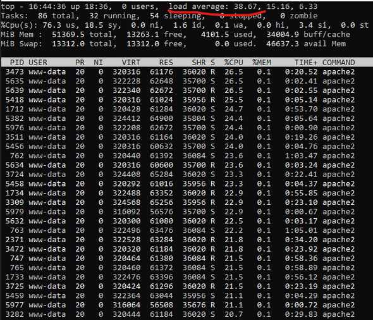Viewport: 373px width, 320px height.
Task: Click PID 5979 process row
Action: pos(180,211)
